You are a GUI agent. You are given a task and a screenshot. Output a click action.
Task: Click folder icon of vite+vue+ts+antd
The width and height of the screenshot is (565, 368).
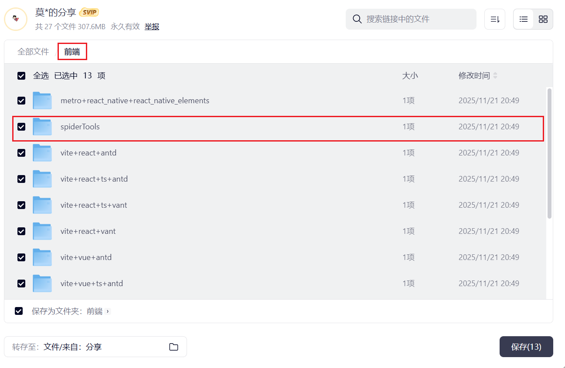[x=42, y=284]
